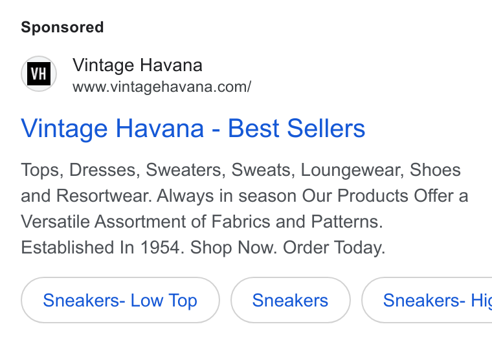
Task: Click the "Shop Now." text in the description
Action: point(234,248)
